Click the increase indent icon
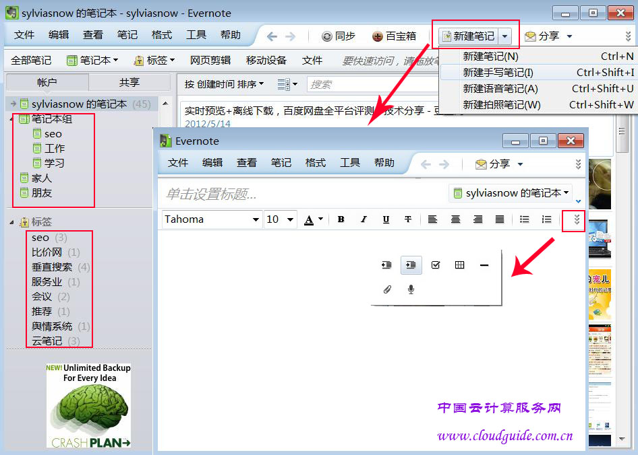The width and height of the screenshot is (638, 455). tap(411, 265)
